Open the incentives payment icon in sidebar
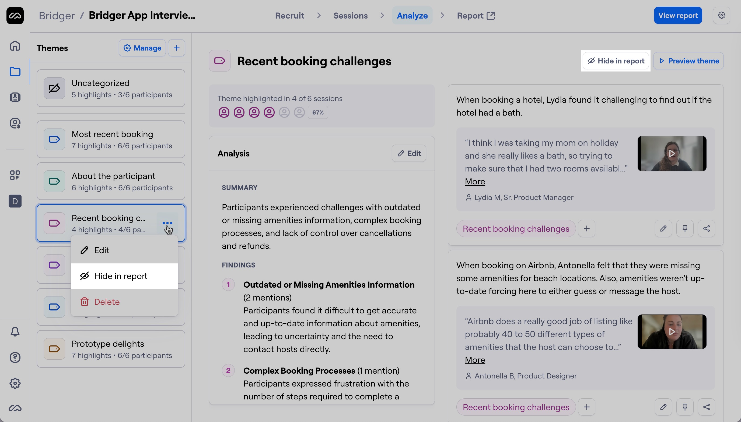This screenshot has height=422, width=741. pyautogui.click(x=15, y=123)
